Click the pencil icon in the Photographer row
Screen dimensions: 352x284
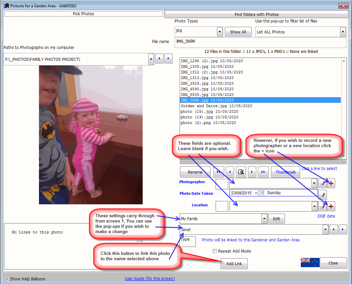(x=323, y=183)
